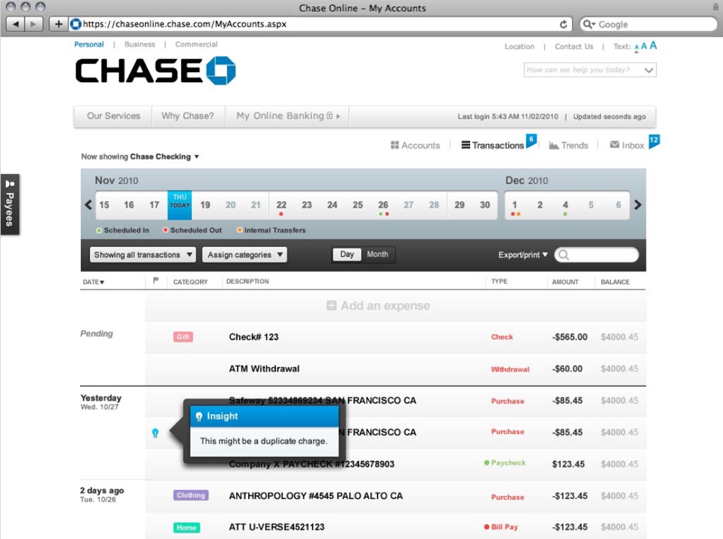Open the Why Chase? menu
Image resolution: width=723 pixels, height=539 pixels.
(188, 116)
